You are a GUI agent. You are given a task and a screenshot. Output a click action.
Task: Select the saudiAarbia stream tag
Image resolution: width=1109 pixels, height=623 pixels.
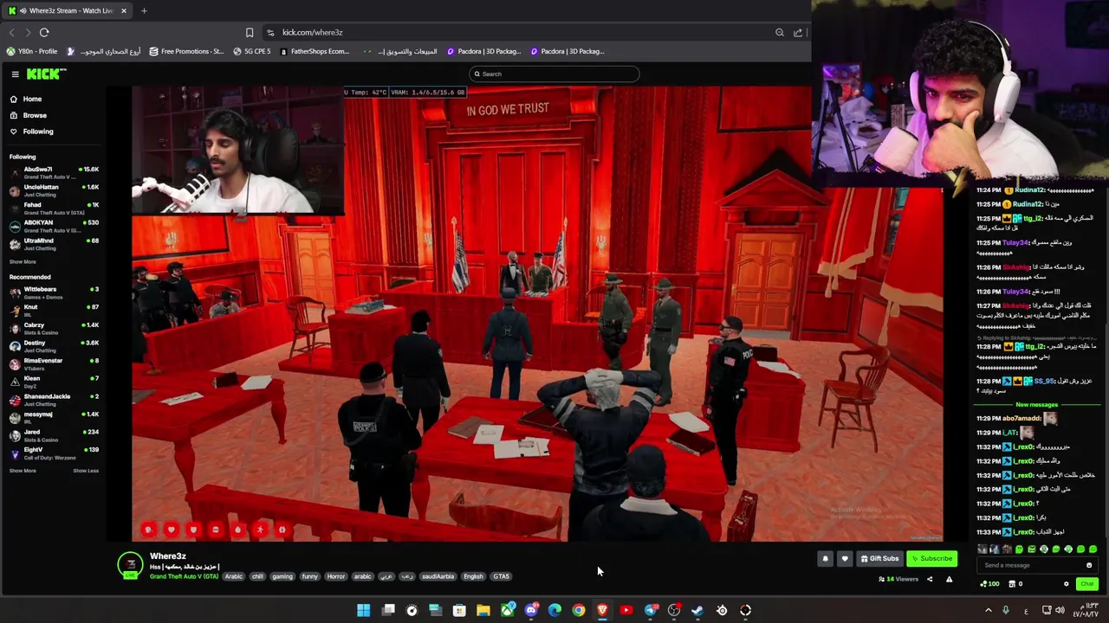click(438, 576)
